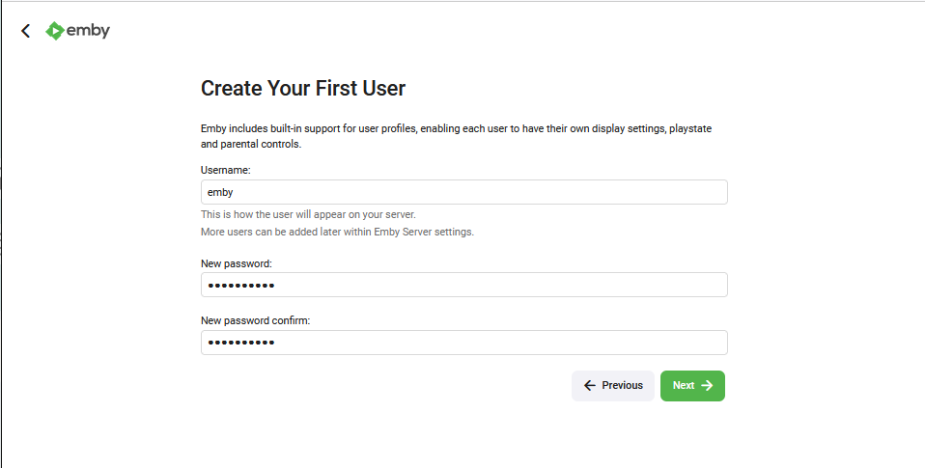Click the green Emby play logo icon
925x468 pixels.
(55, 31)
